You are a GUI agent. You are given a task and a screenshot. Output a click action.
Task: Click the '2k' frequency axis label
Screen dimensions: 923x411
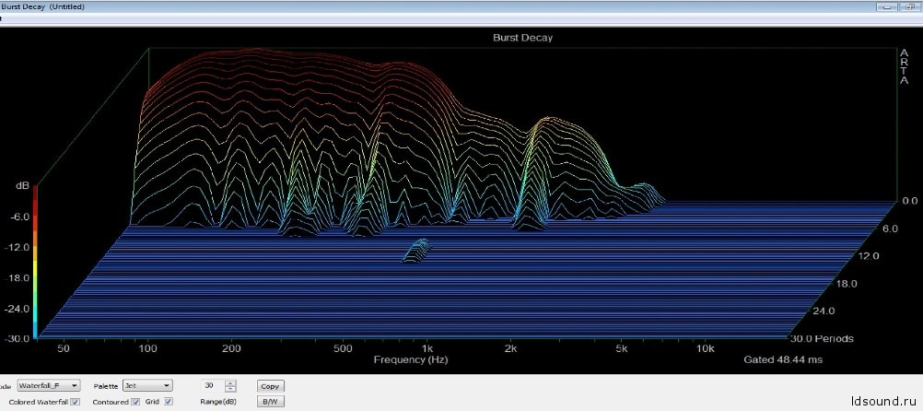pyautogui.click(x=511, y=348)
